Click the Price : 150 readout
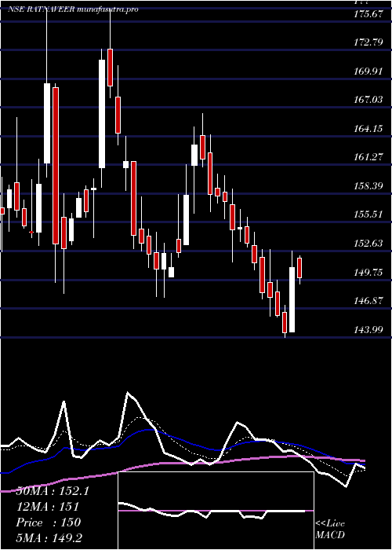This screenshot has width=392, height=550. point(49,522)
